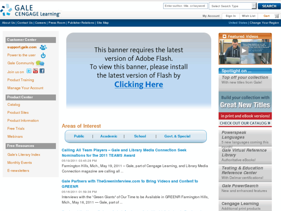Click the United States region link
This screenshot has height=211, width=281.
238,23
